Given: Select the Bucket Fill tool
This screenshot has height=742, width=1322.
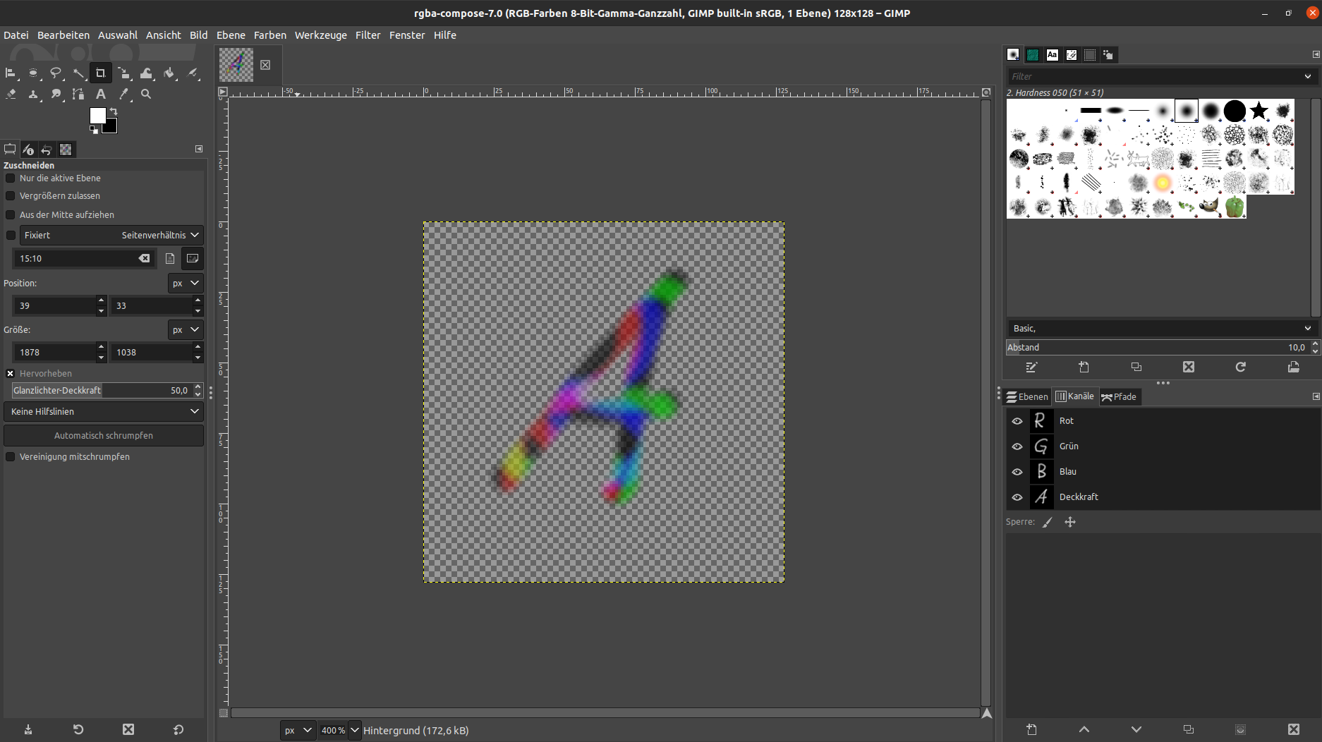Looking at the screenshot, I should pos(169,73).
